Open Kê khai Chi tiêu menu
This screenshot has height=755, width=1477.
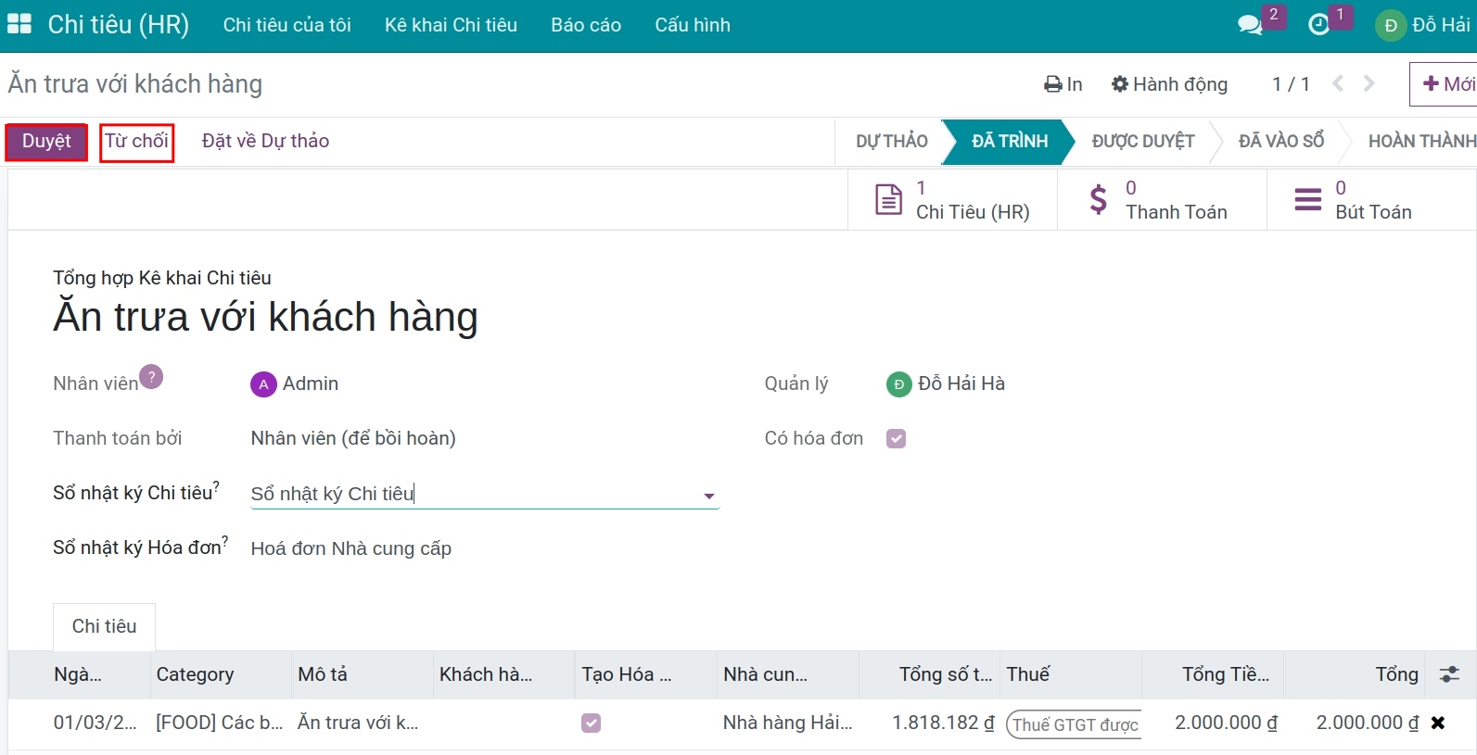pos(451,25)
